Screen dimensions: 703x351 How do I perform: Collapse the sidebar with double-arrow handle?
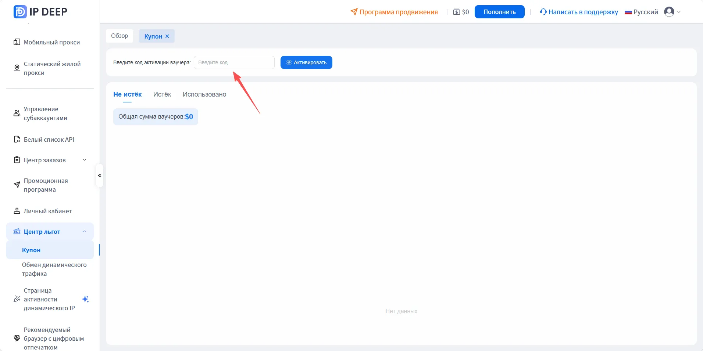pos(100,175)
